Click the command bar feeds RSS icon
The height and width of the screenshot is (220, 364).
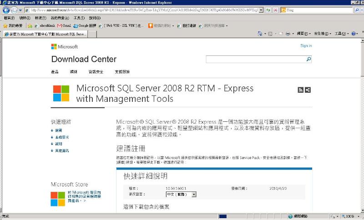pyautogui.click(x=270, y=34)
